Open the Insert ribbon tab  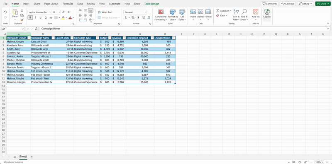click(x=26, y=4)
